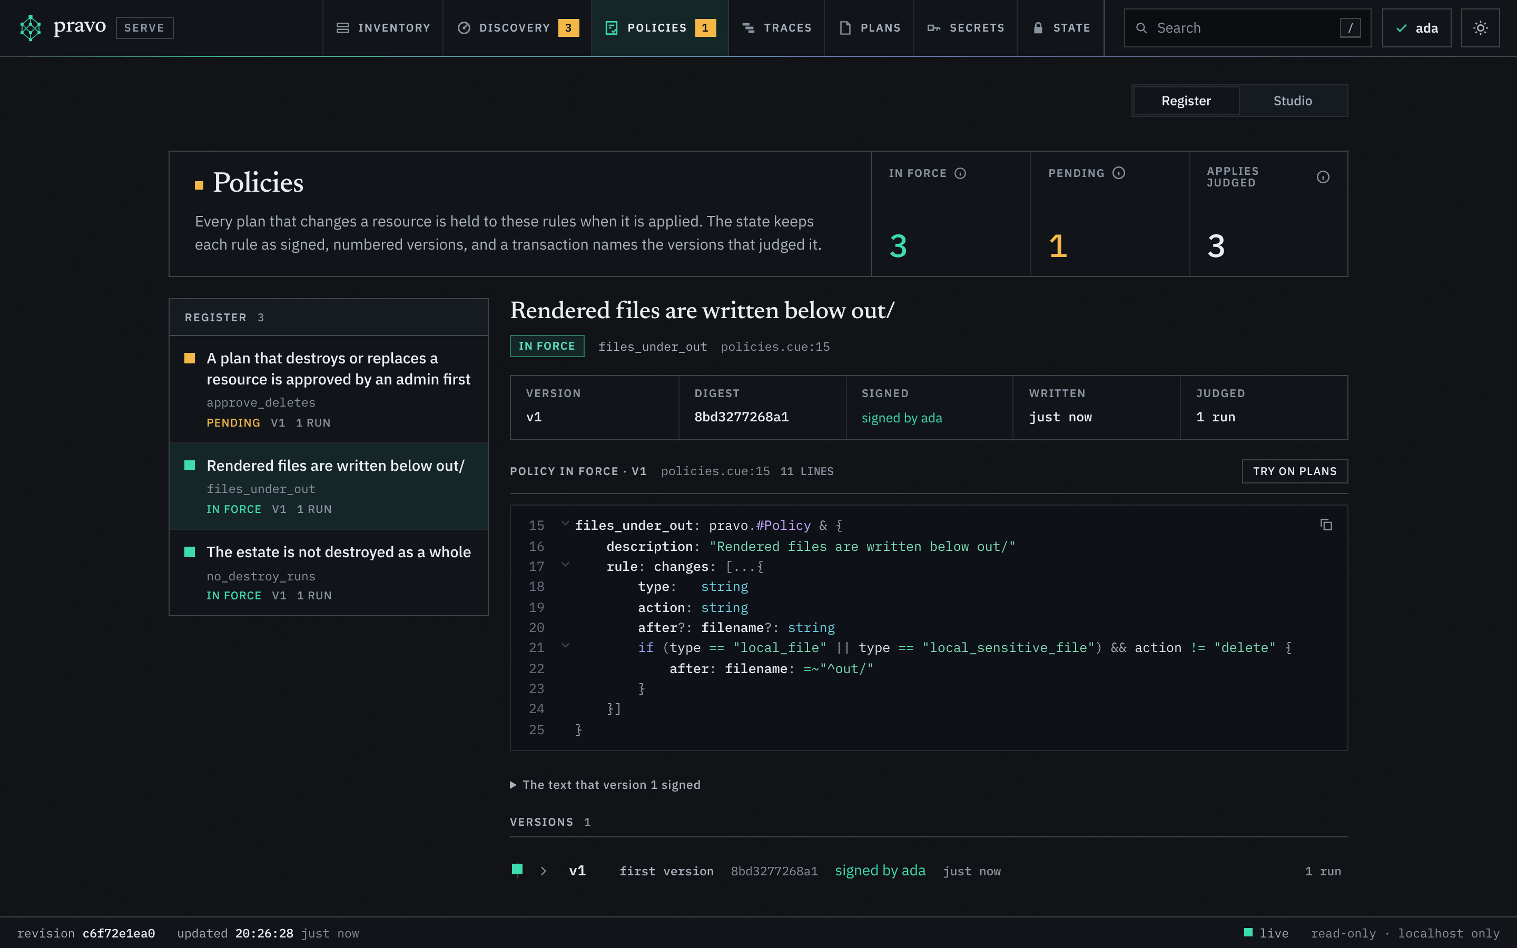1517x948 pixels.
Task: Switch to Studio view
Action: click(x=1293, y=101)
